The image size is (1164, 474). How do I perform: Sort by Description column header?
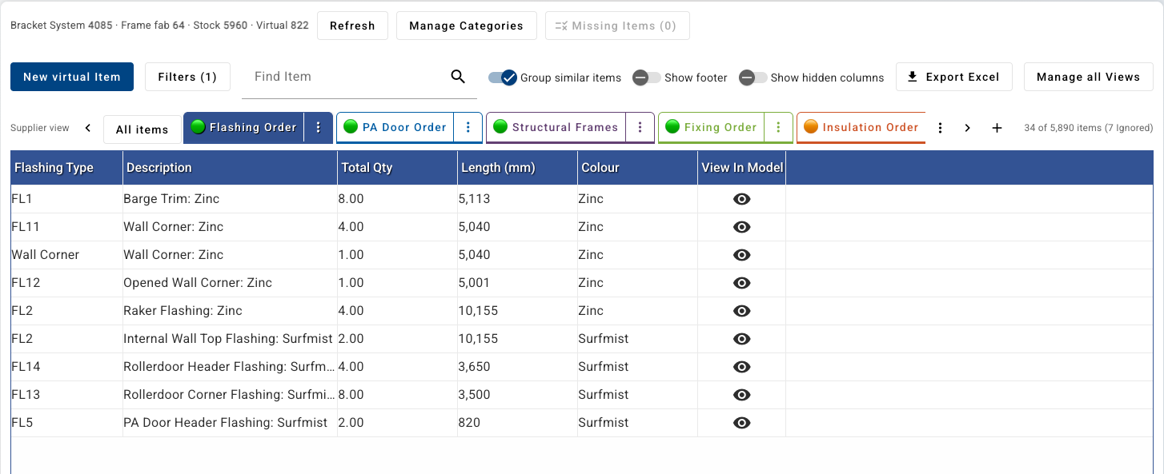[230, 168]
